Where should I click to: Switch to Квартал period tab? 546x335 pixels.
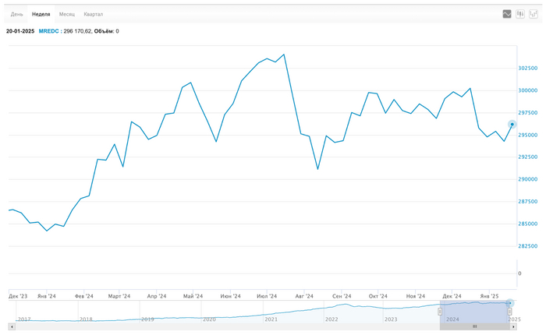[x=94, y=14]
